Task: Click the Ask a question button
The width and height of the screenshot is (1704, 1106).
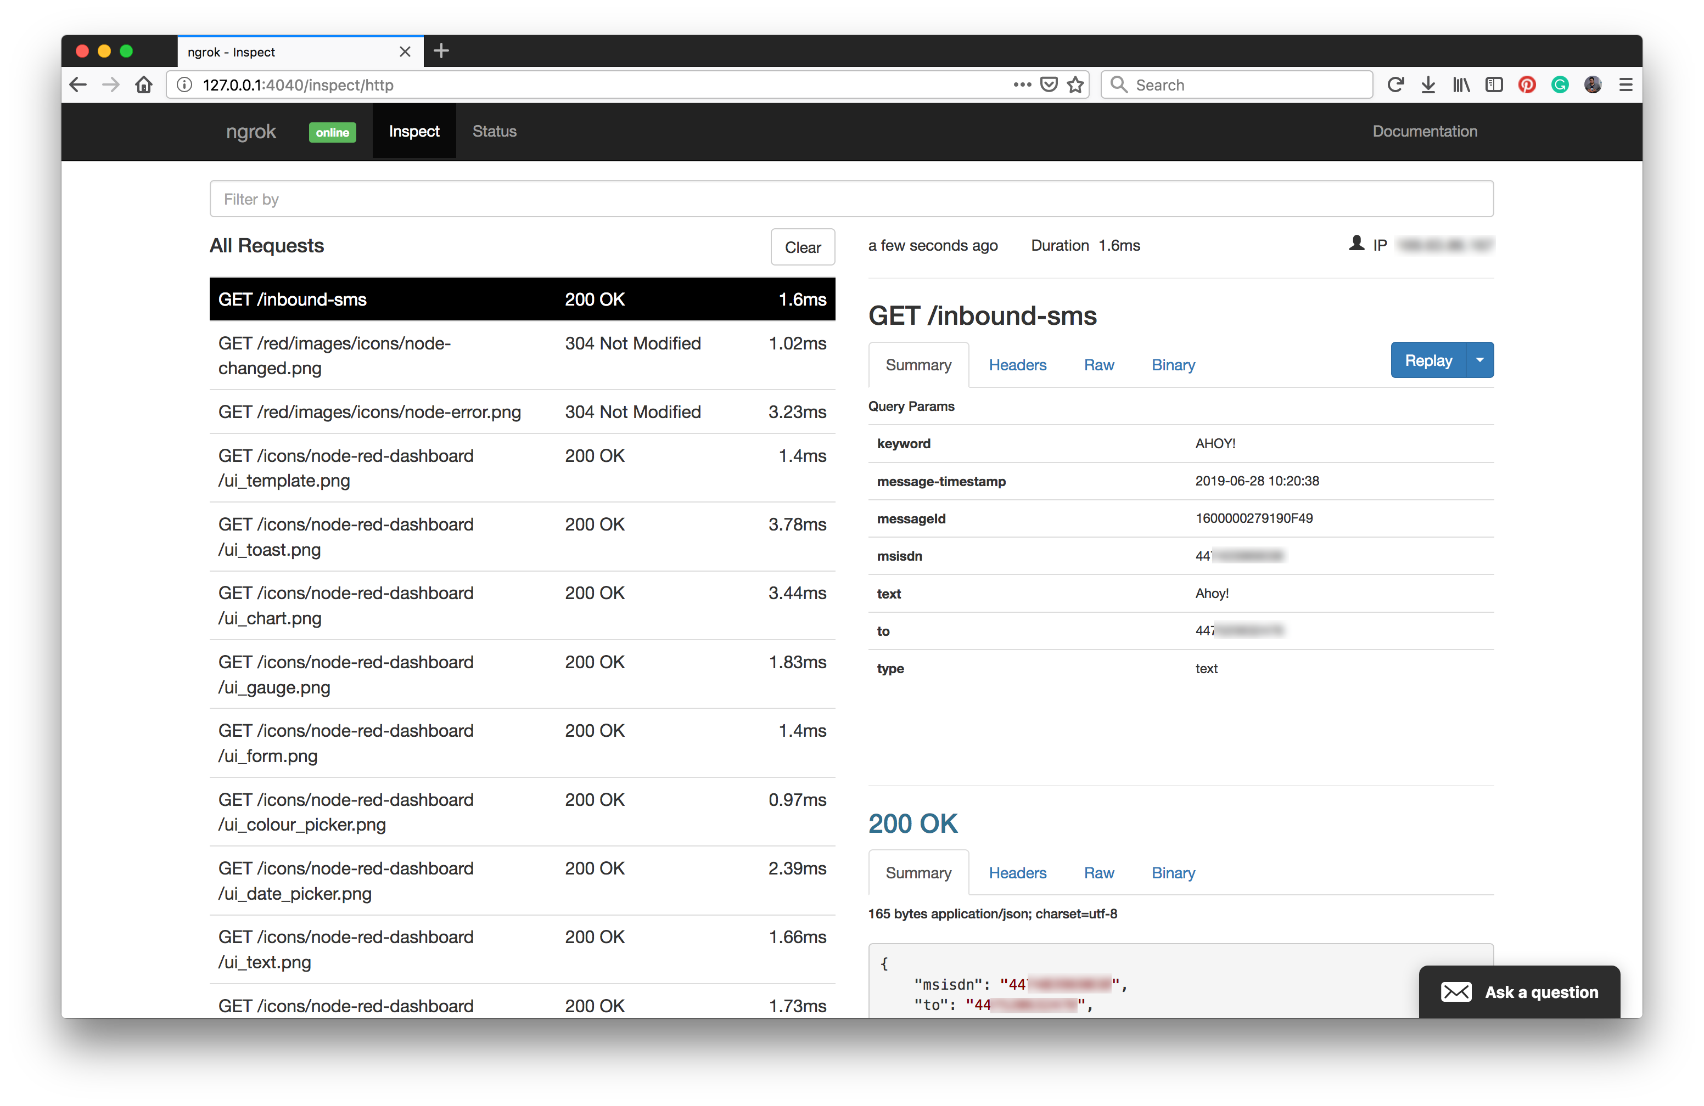Action: coord(1520,991)
